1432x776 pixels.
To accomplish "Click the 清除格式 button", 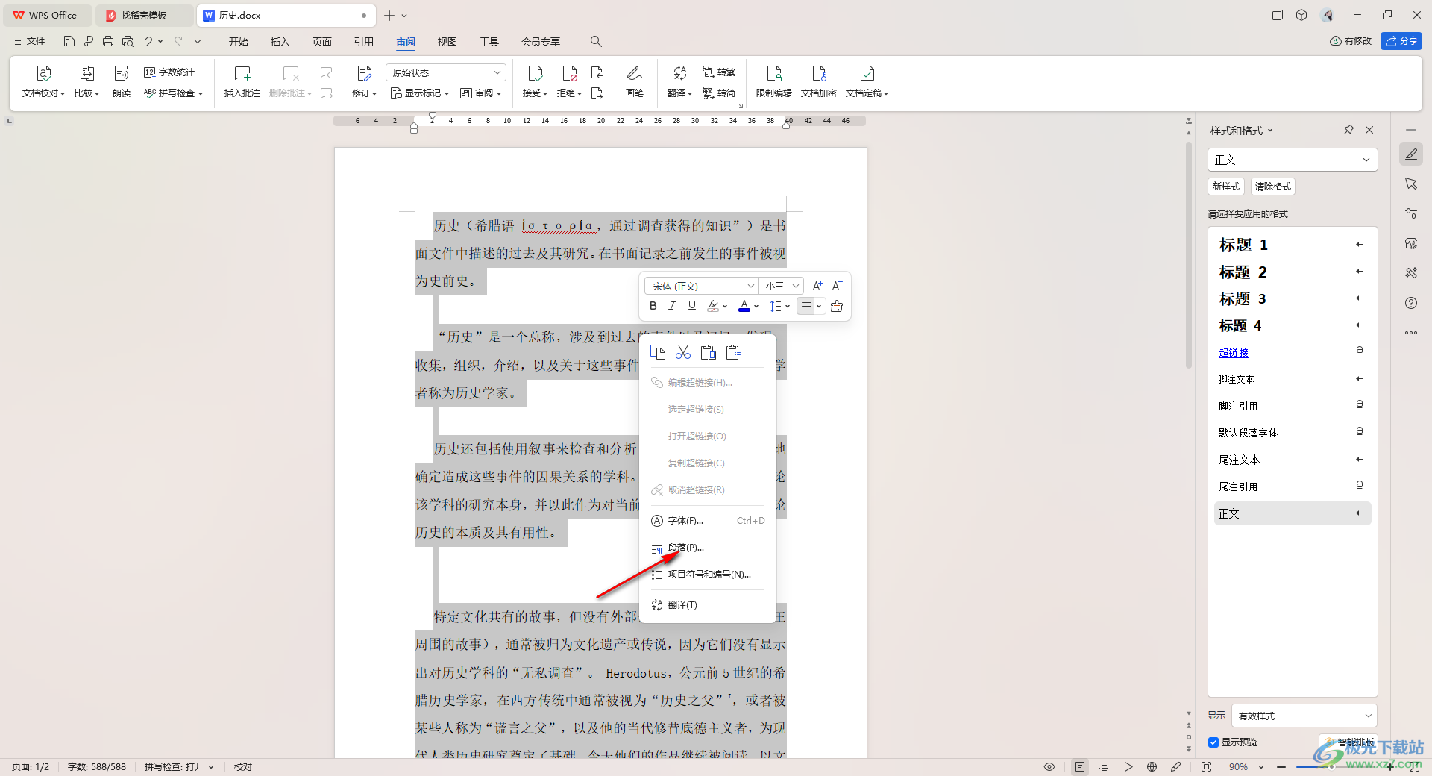I will (x=1272, y=187).
